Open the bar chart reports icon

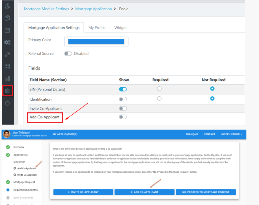7,79
